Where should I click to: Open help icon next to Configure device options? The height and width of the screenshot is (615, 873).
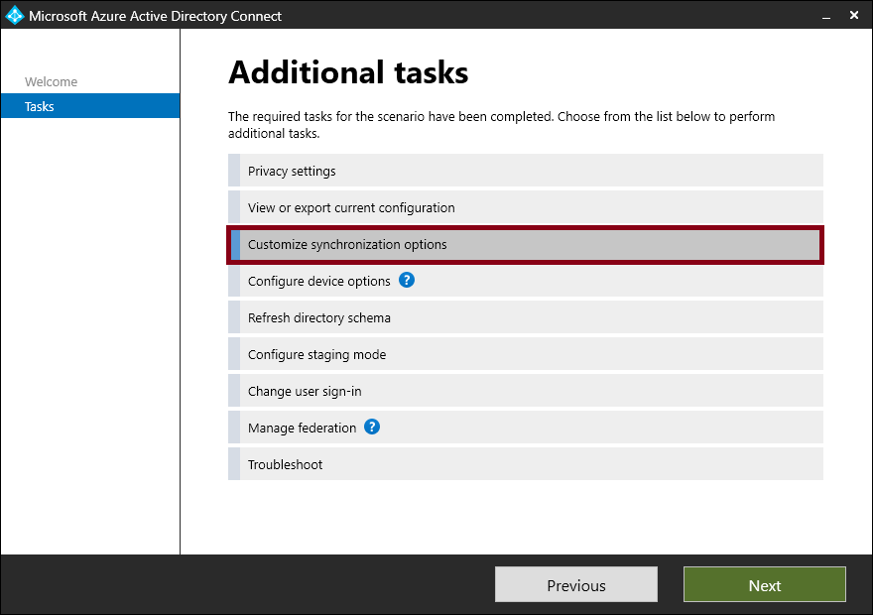point(407,280)
